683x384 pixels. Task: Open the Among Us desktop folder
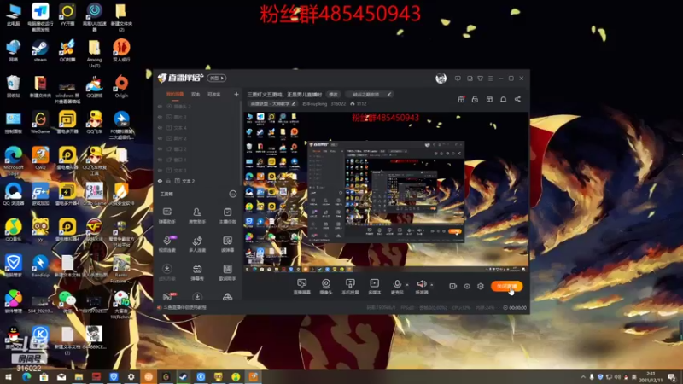tap(94, 55)
